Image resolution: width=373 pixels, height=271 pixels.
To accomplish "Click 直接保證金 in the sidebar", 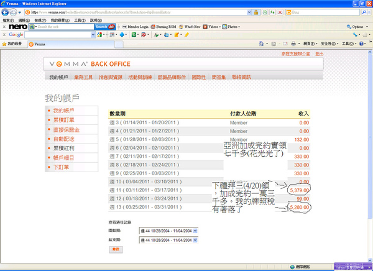I will pos(67,130).
